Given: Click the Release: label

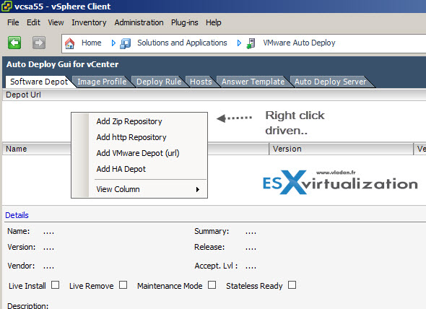Looking at the screenshot, I should 209,247.
